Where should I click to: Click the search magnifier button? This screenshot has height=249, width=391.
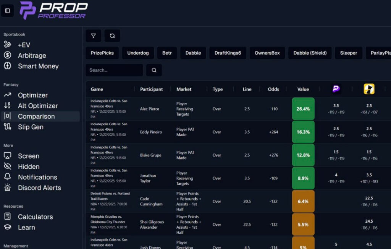(154, 70)
